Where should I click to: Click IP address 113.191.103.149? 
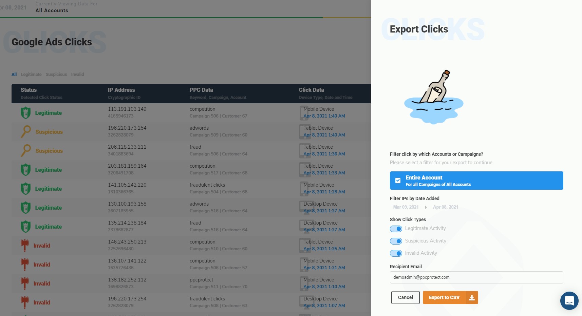coord(127,109)
